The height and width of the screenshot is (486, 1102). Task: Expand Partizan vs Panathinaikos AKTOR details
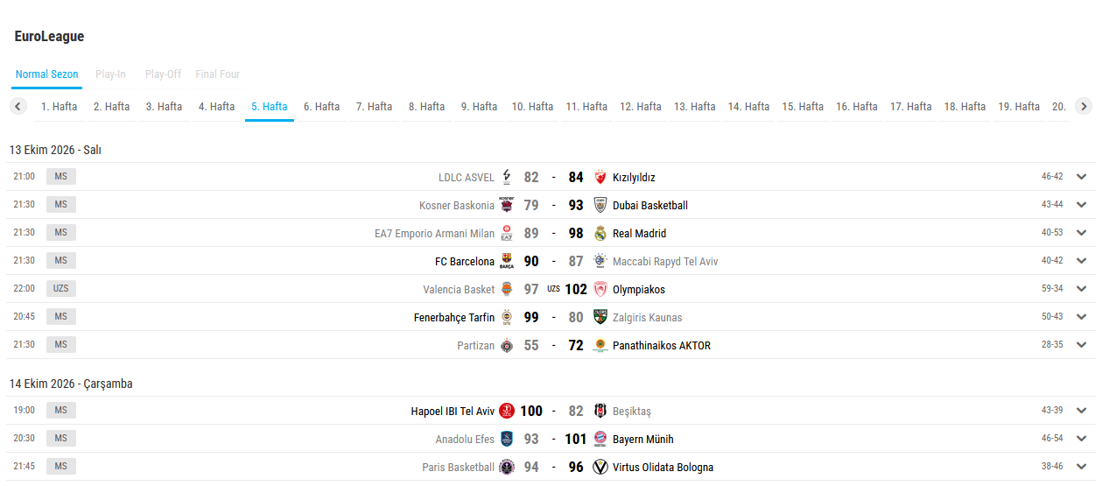click(1082, 345)
